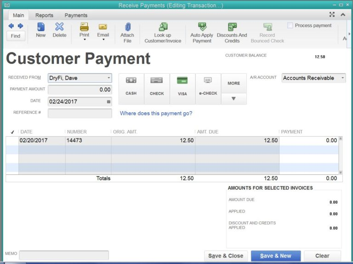Click Save & New
Image resolution: width=353 pixels, height=264 pixels.
pos(276,256)
